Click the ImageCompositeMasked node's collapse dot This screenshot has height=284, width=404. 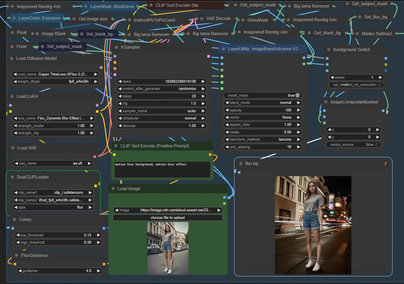pyautogui.click(x=326, y=102)
